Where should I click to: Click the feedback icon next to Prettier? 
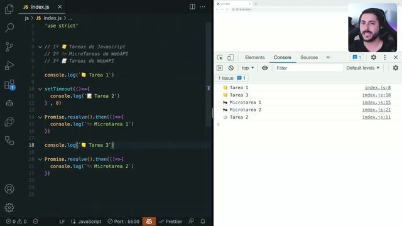point(191,222)
